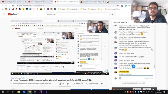The width and height of the screenshot is (168, 94).
Task: Click the youtube.com address bar
Action: coord(66,6)
